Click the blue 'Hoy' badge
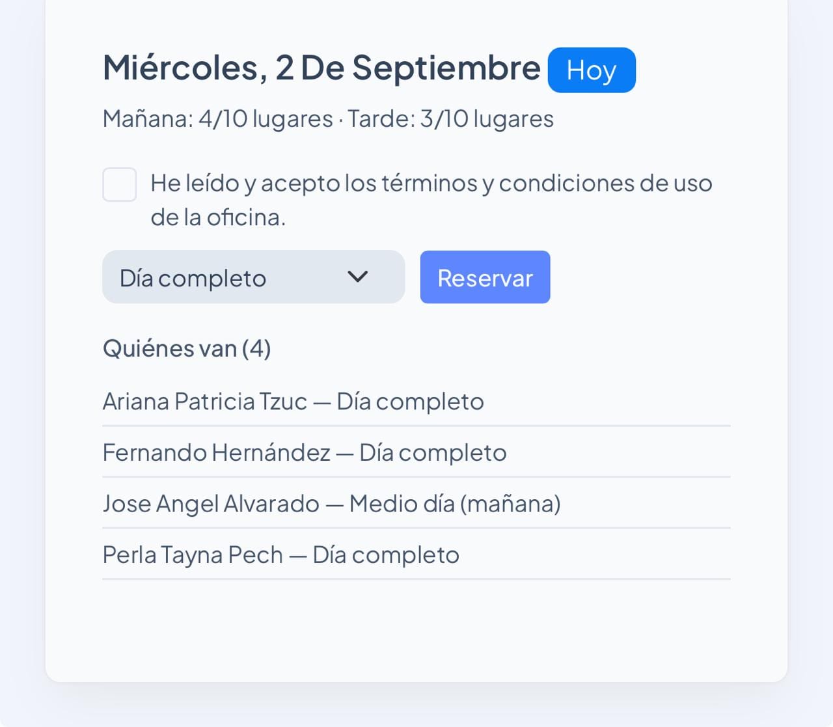Screen dimensions: 833x727 [592, 70]
